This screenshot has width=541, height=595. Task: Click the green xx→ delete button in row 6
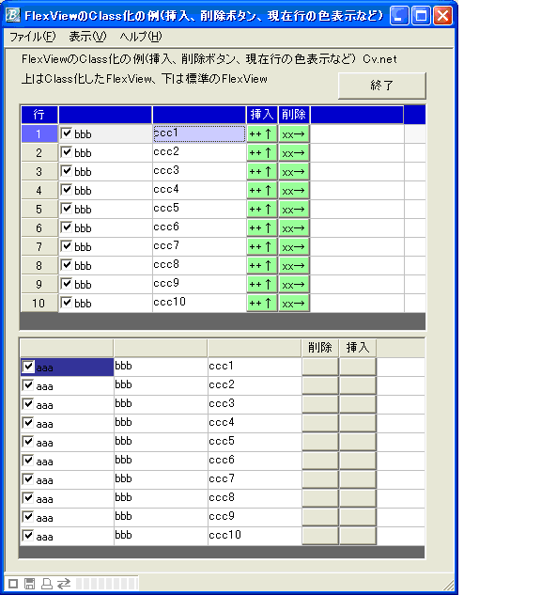point(294,228)
